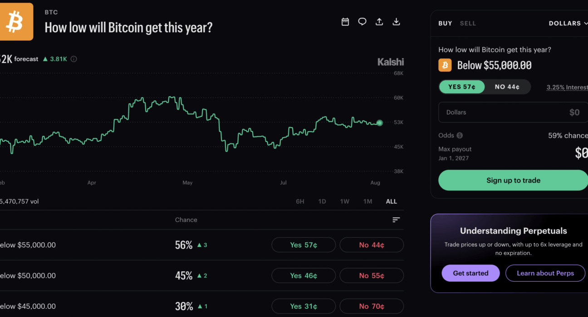
Task: Open the comments speech bubble icon
Action: point(362,22)
